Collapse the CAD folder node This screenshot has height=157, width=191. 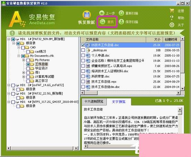coord(19,47)
